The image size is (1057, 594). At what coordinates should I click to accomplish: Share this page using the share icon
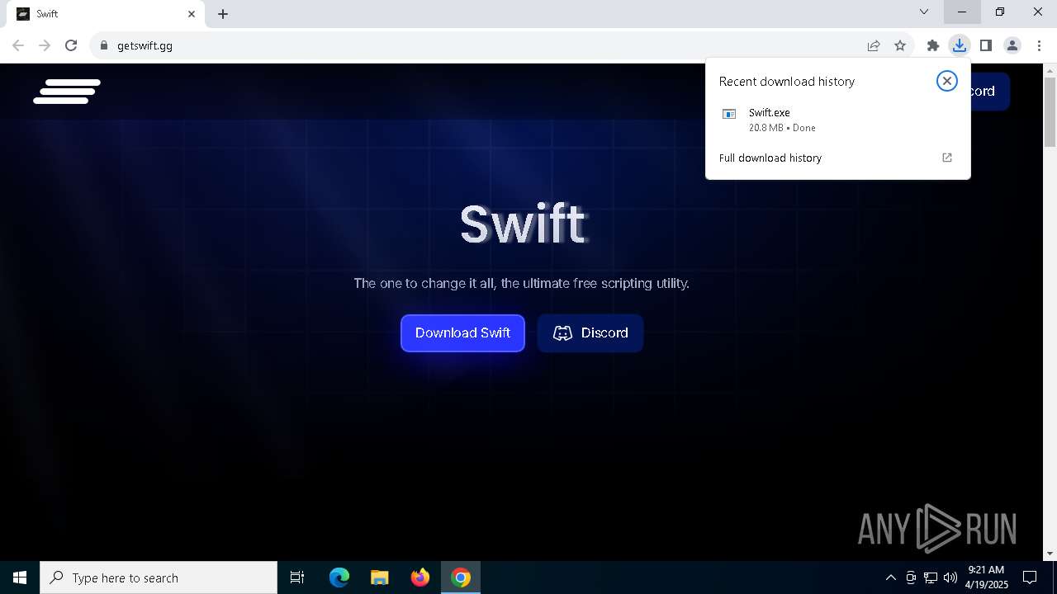pos(874,45)
